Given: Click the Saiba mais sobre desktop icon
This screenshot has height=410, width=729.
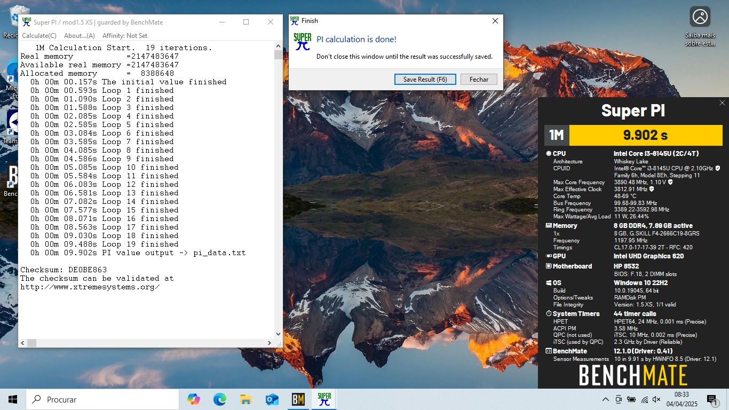Looking at the screenshot, I should [700, 26].
